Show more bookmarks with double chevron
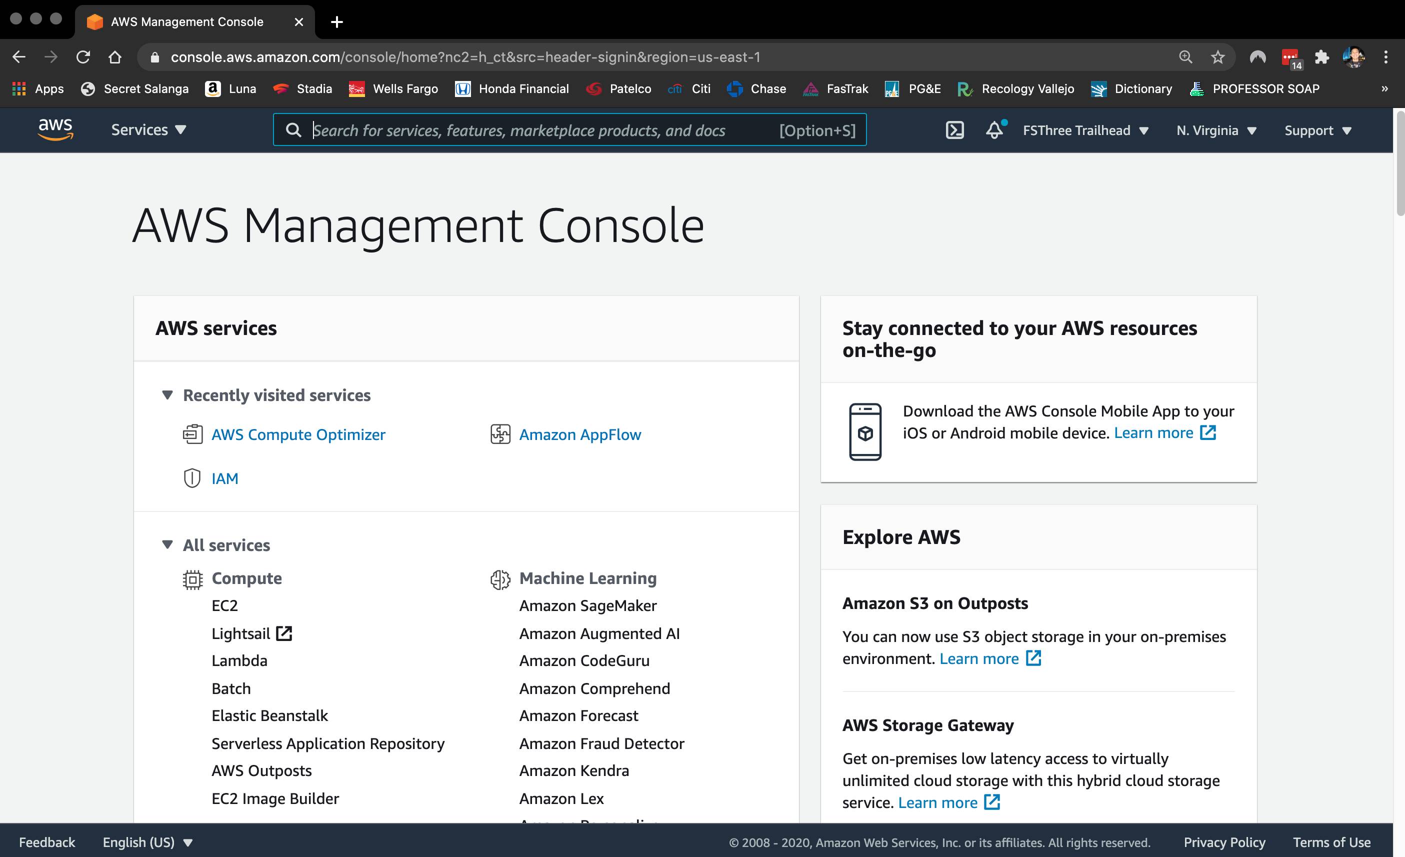This screenshot has width=1405, height=857. coord(1384,88)
